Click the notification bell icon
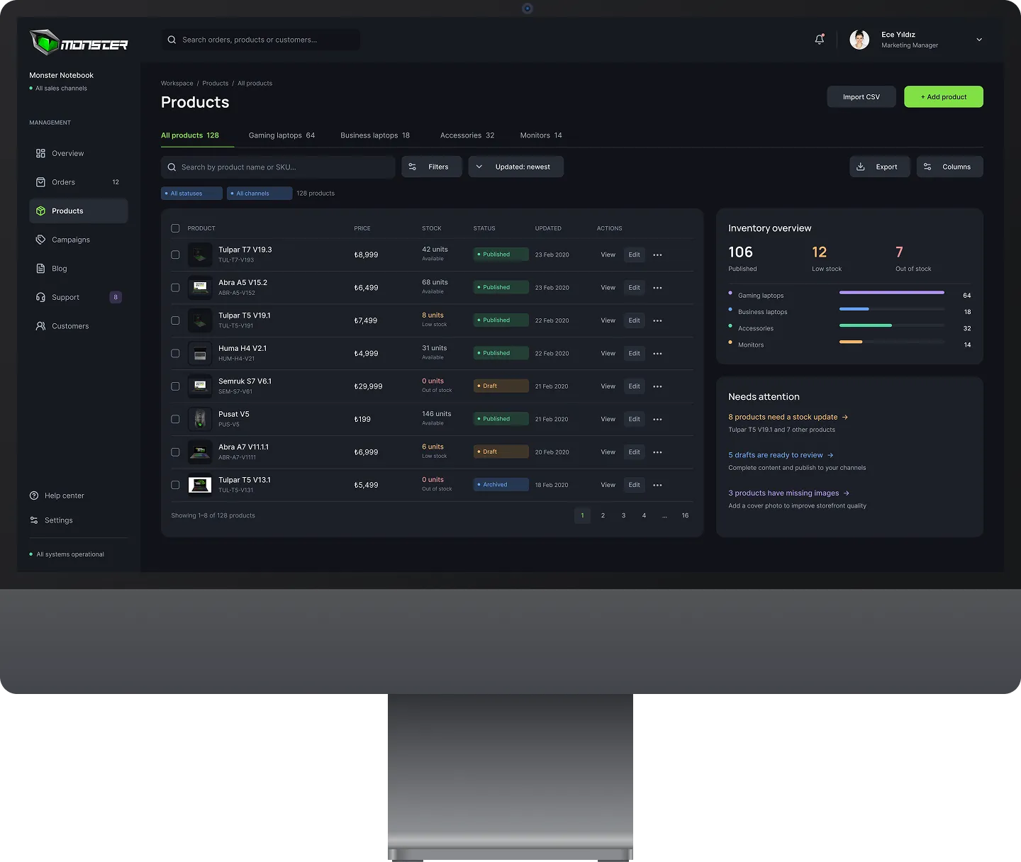The height and width of the screenshot is (862, 1021). [x=819, y=40]
